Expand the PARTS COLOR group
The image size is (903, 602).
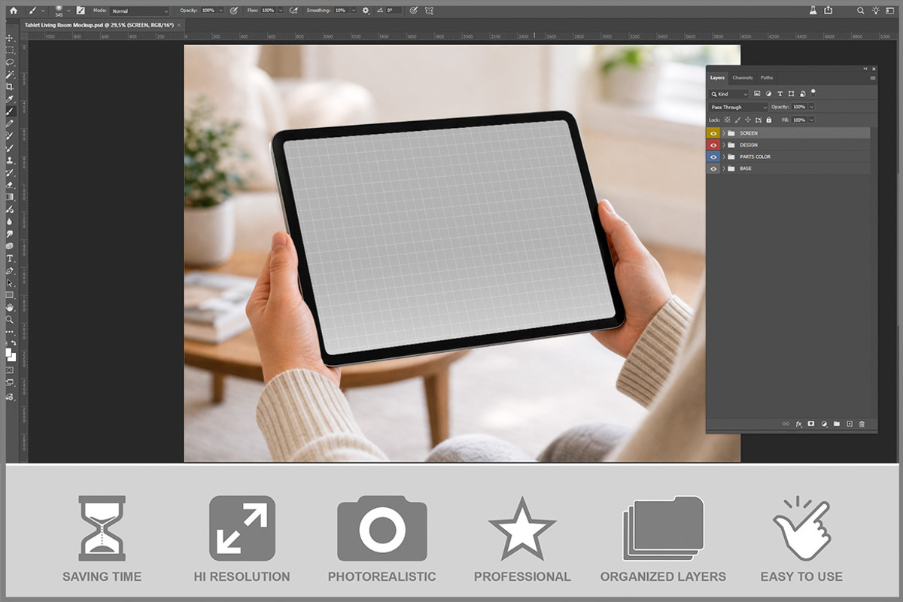pos(724,157)
